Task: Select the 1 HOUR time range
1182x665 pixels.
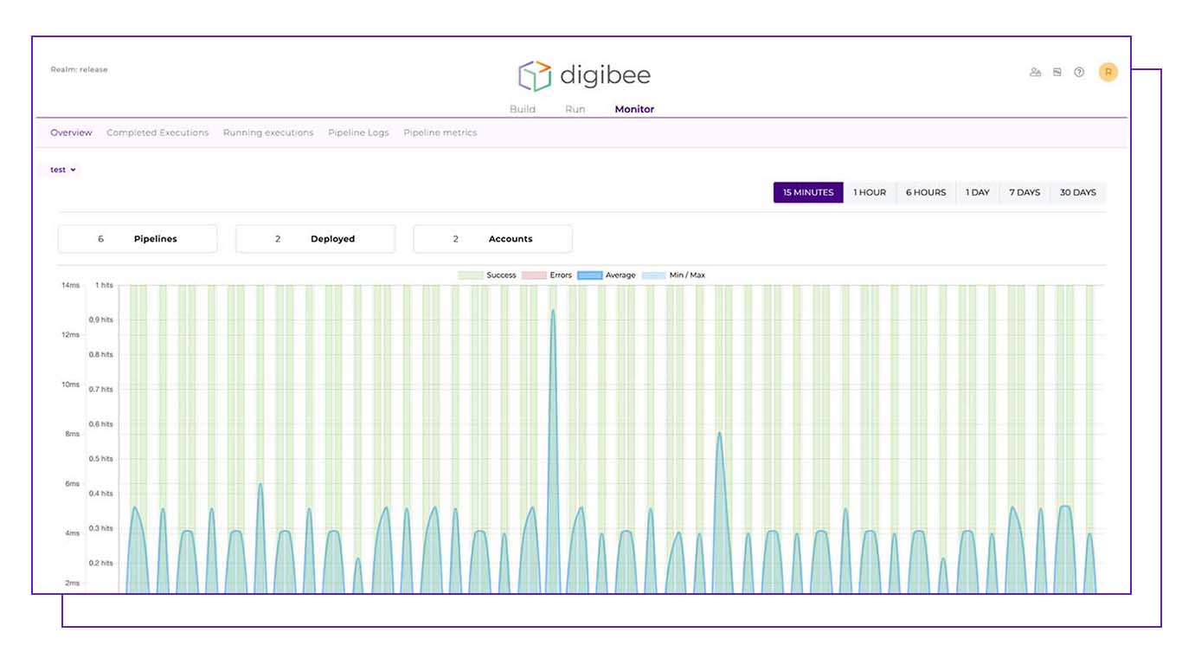Action: [x=870, y=192]
